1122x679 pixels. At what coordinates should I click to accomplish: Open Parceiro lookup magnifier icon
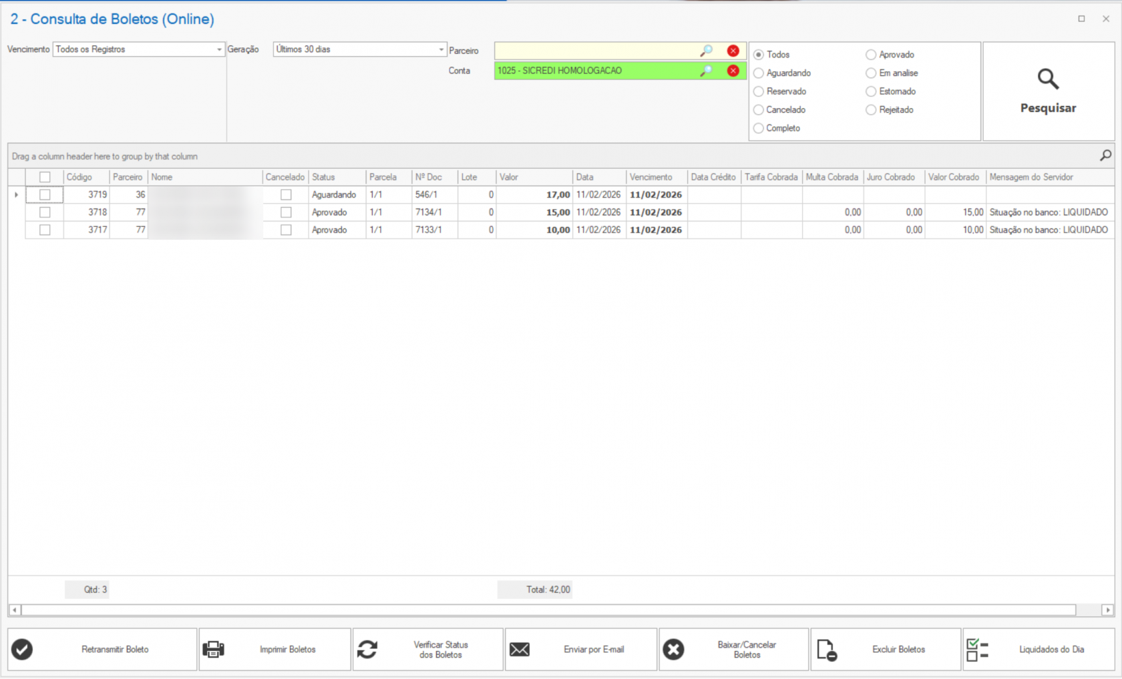[706, 51]
